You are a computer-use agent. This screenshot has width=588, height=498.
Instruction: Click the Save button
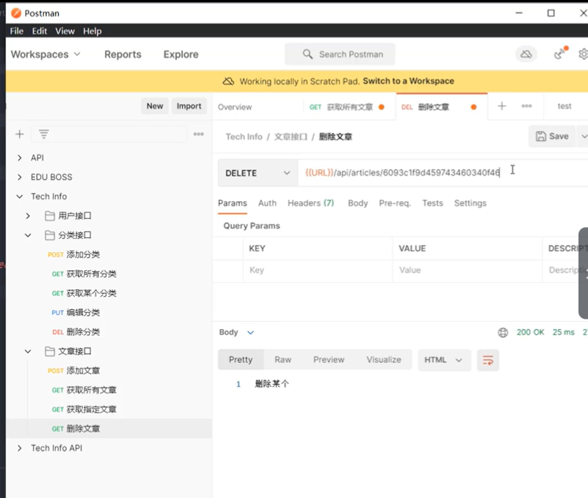552,136
